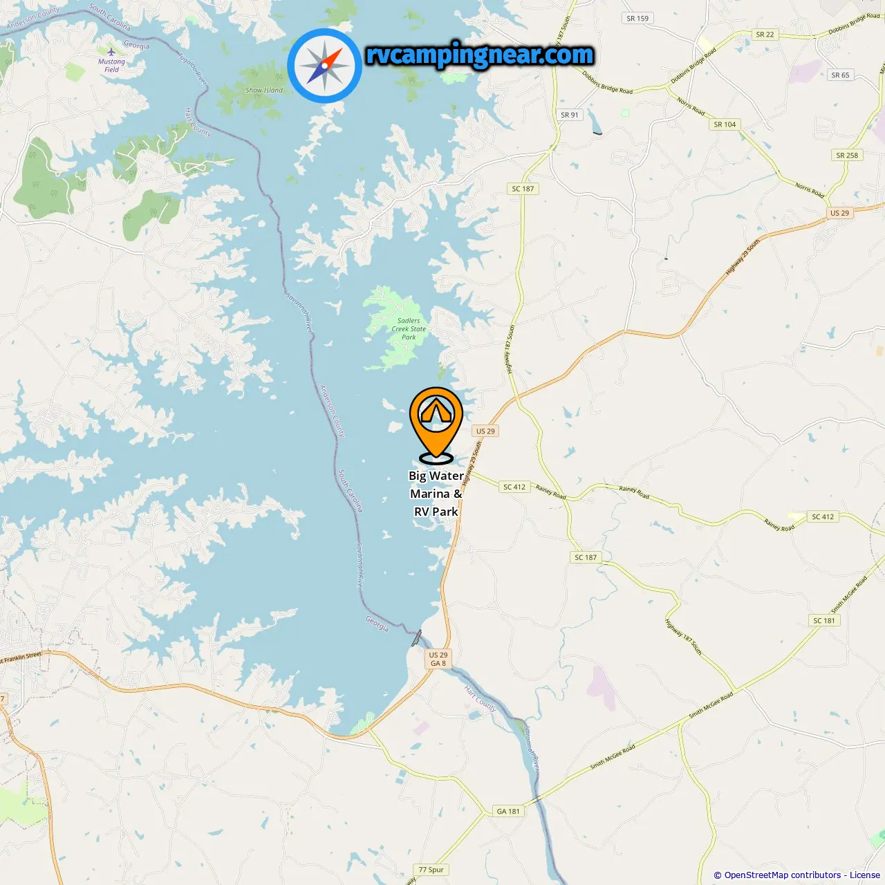Image resolution: width=885 pixels, height=885 pixels.
Task: Click the Shaw Island label
Action: pyautogui.click(x=264, y=90)
